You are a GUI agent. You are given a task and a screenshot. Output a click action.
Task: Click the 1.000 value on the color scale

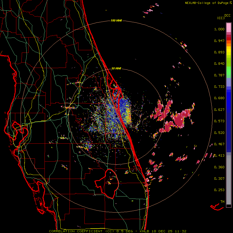(219, 29)
